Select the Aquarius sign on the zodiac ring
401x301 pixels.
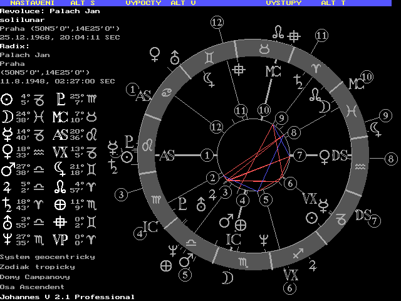click(x=359, y=167)
